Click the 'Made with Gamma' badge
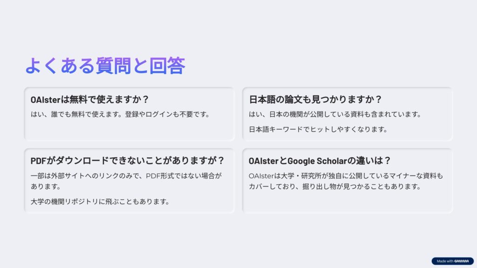 tap(452, 261)
